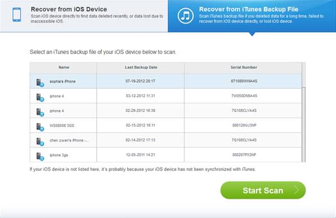The image size is (336, 218).
Task: Click the arrow on Start Scan button
Action: [297, 190]
